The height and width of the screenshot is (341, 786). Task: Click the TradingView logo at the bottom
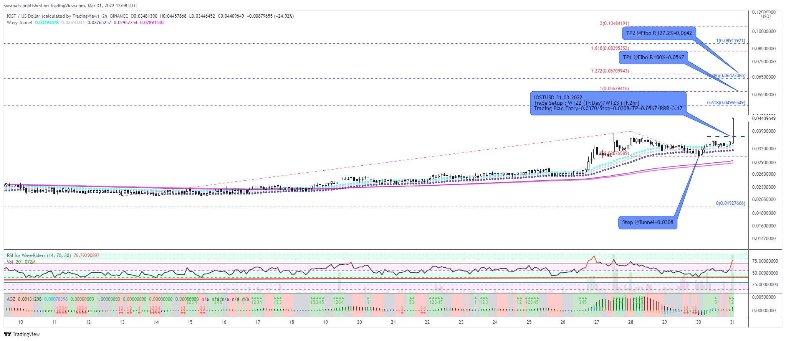coord(22,334)
